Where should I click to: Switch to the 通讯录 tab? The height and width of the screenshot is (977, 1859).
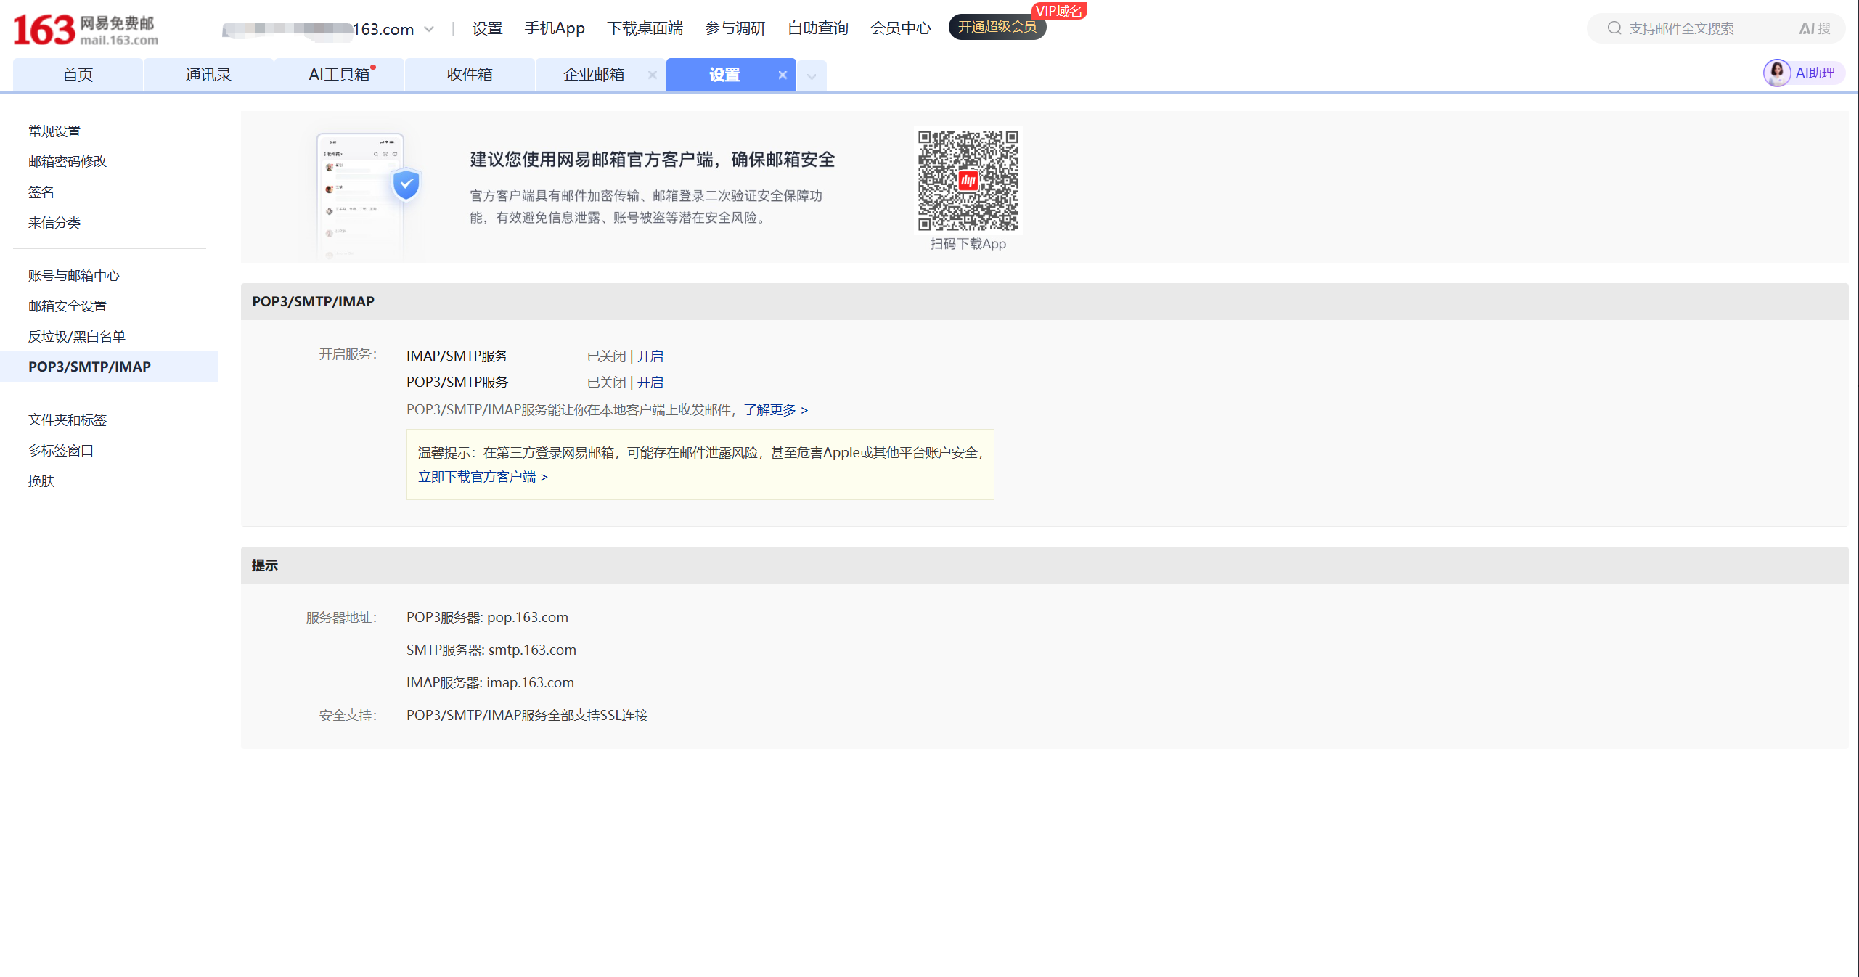[208, 74]
